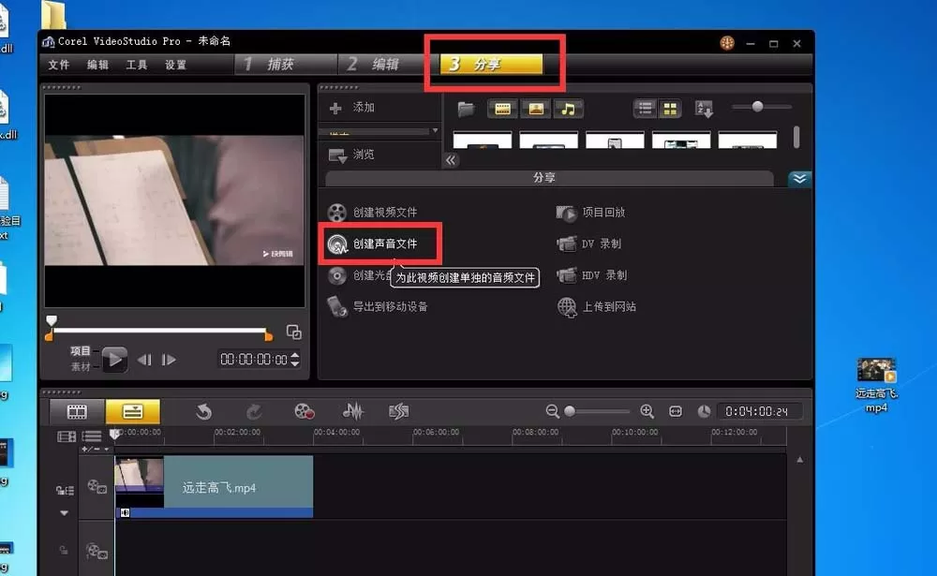Click the project duration clock icon

click(704, 411)
